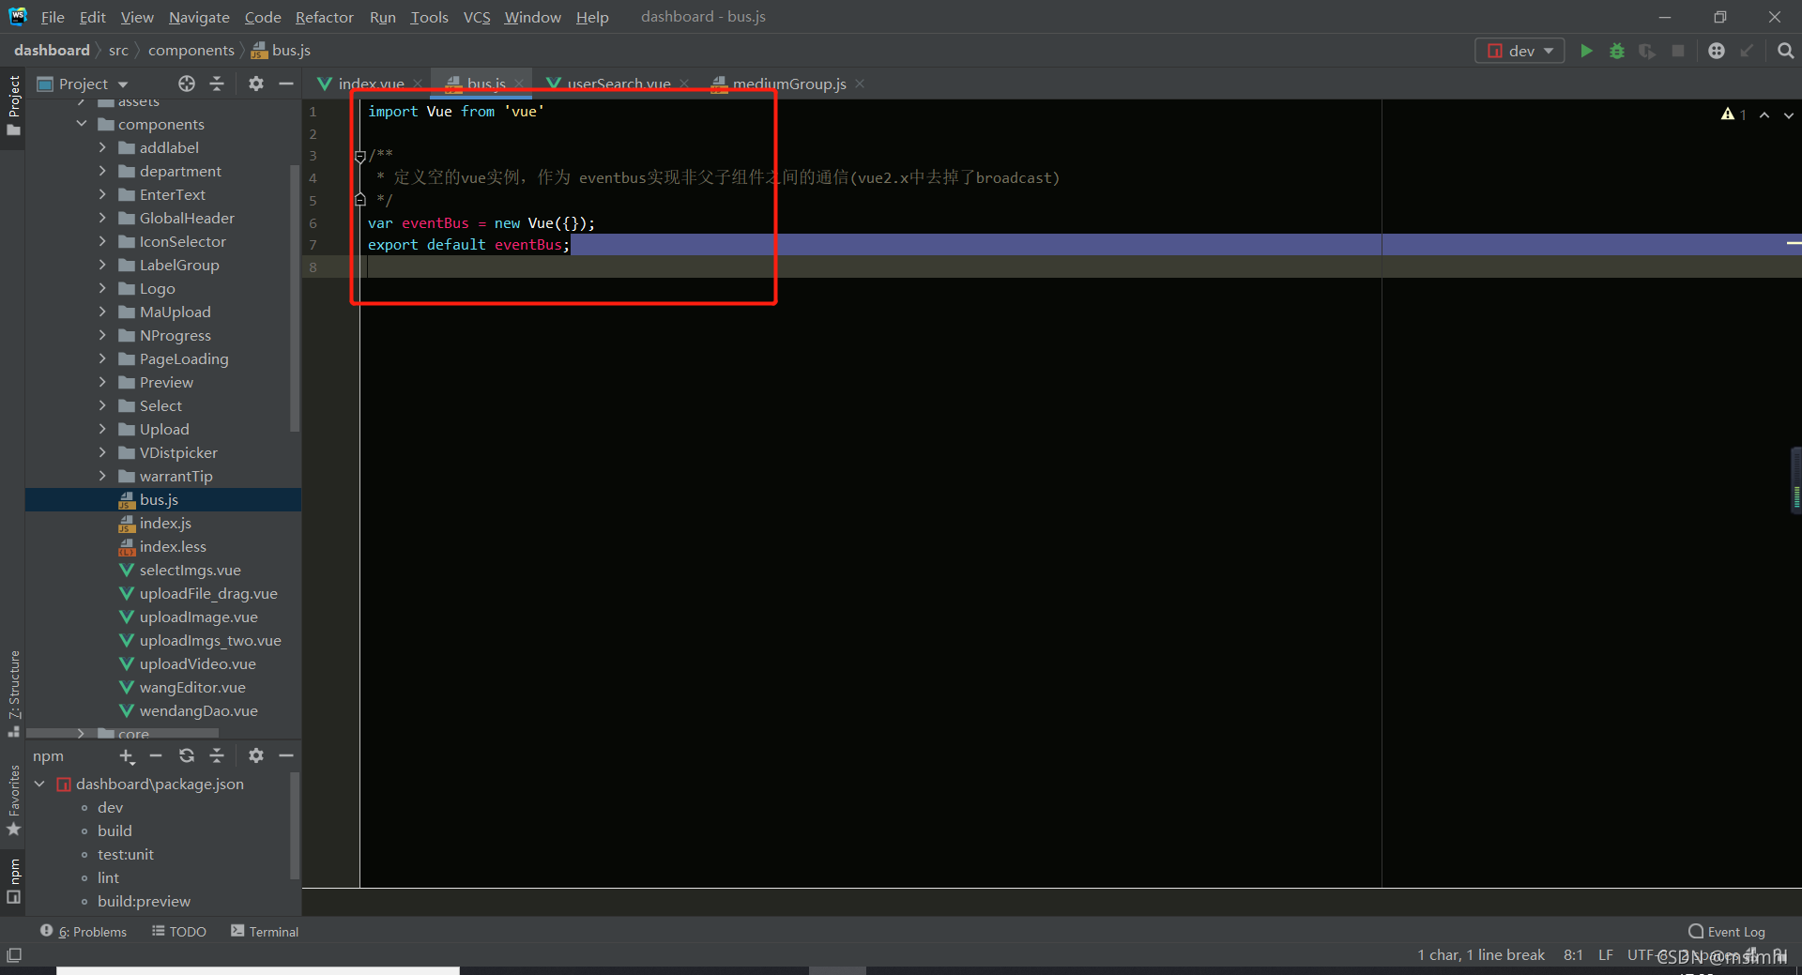Expand the GlobalHeader folder
Screen dimensions: 1802x975
pyautogui.click(x=102, y=218)
